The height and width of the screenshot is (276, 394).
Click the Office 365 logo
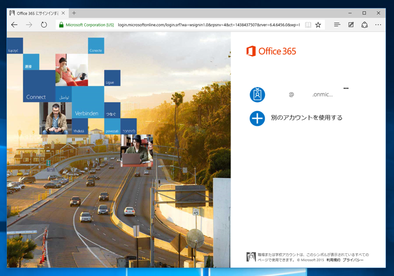tap(271, 51)
